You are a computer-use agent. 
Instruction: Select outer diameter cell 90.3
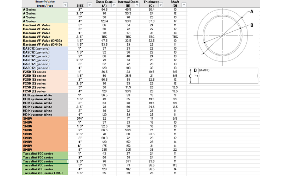pyautogui.click(x=104, y=138)
